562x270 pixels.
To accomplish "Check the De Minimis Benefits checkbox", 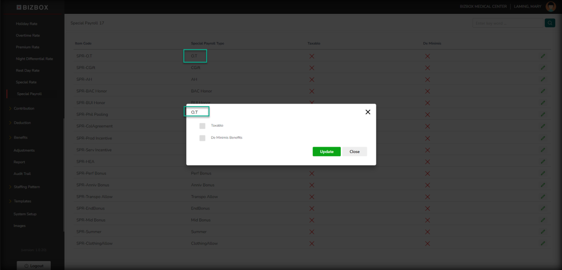I will 202,138.
